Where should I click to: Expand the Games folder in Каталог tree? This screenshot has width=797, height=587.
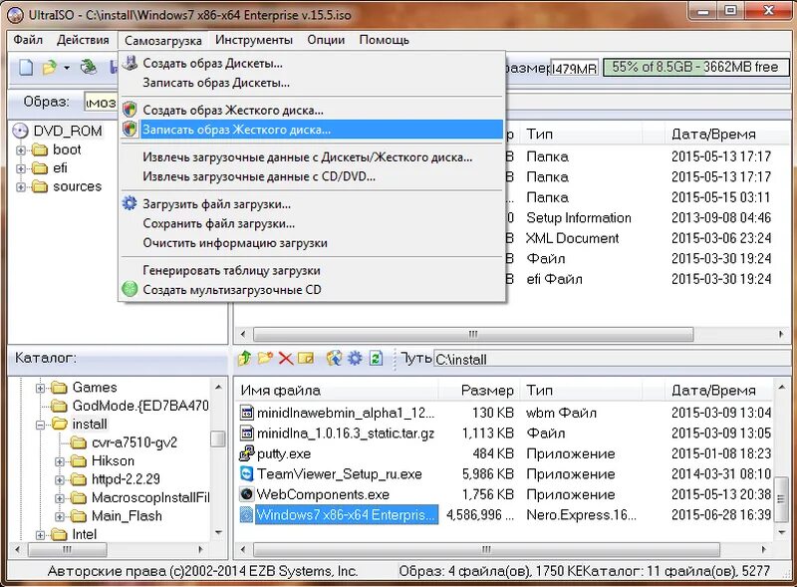click(x=40, y=389)
